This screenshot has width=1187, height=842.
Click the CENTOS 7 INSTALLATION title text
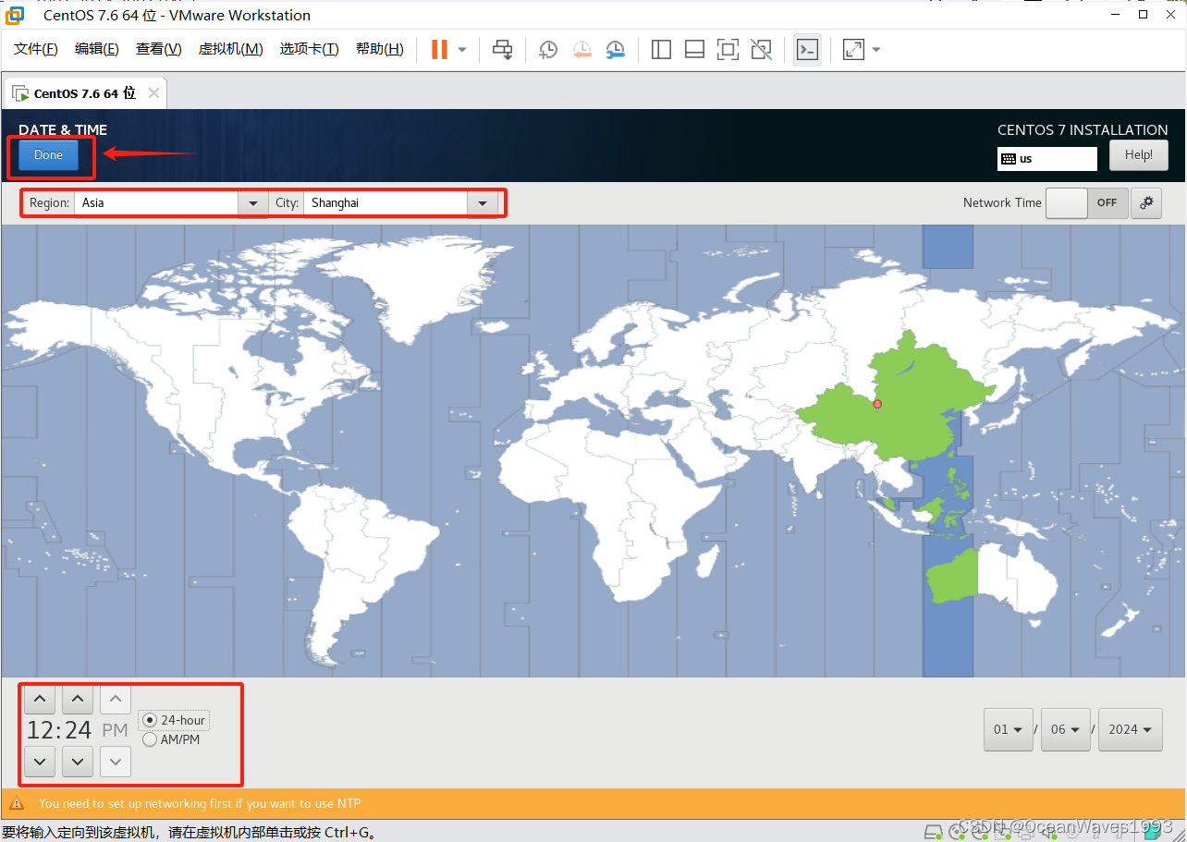(x=1083, y=129)
